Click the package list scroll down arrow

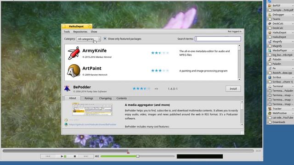[239, 79]
